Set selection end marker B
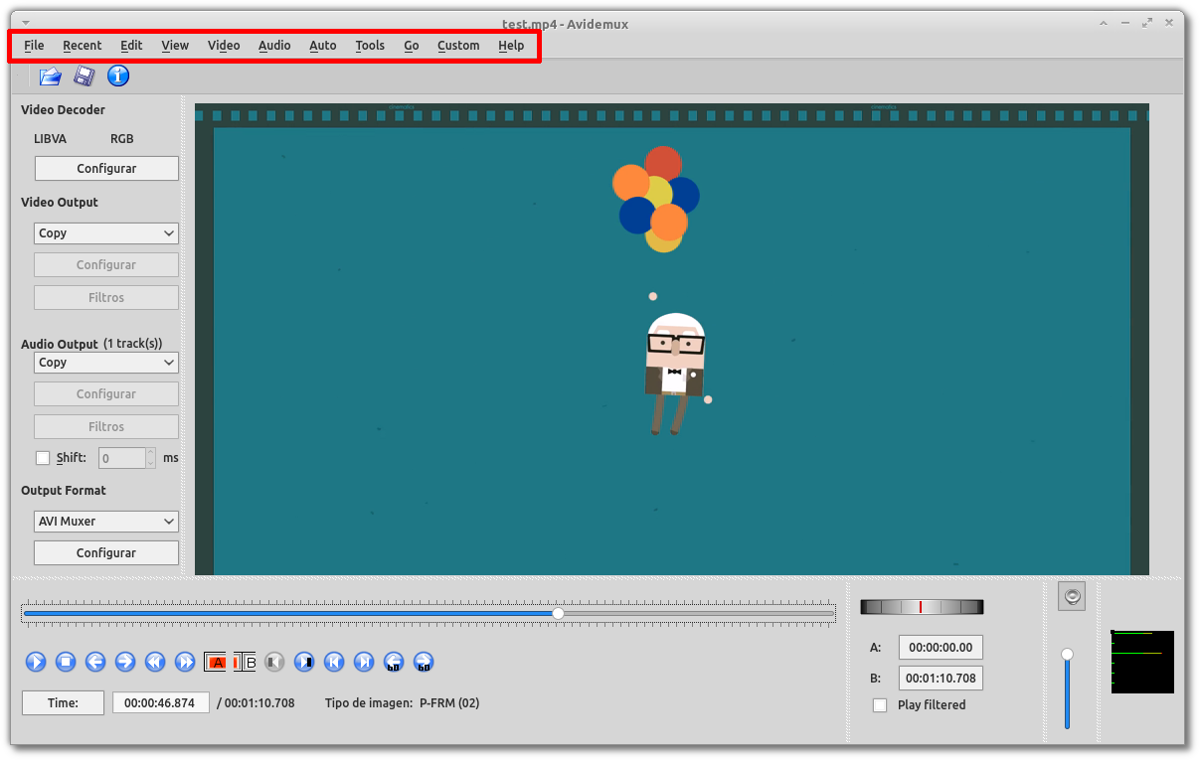 tap(246, 662)
